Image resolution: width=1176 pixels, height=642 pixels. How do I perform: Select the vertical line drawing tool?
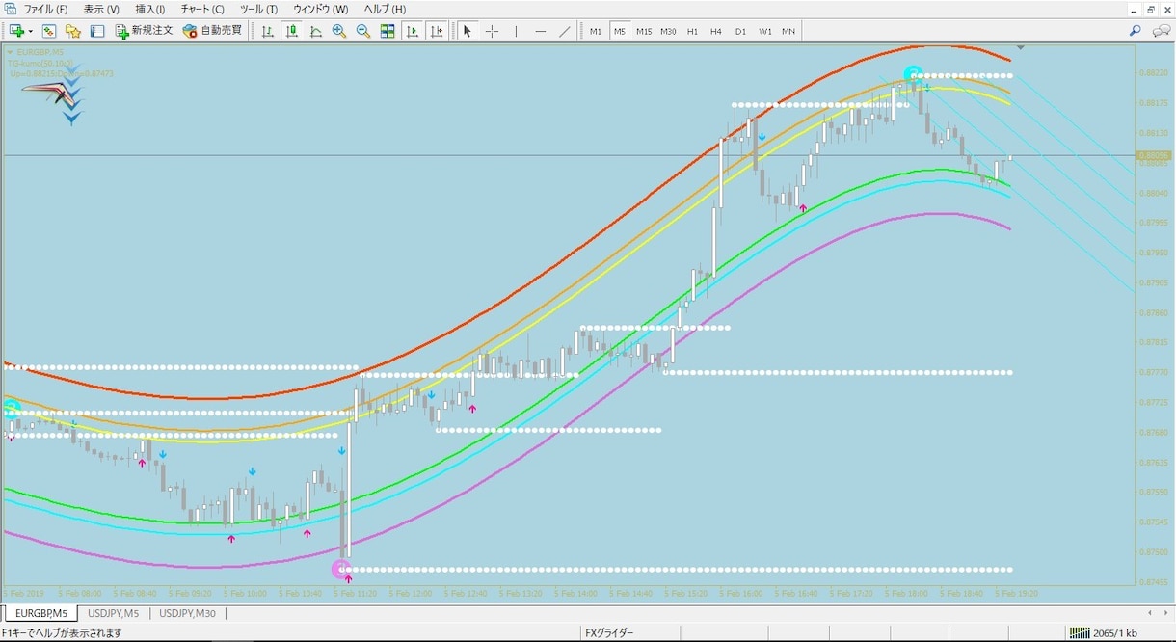click(517, 31)
